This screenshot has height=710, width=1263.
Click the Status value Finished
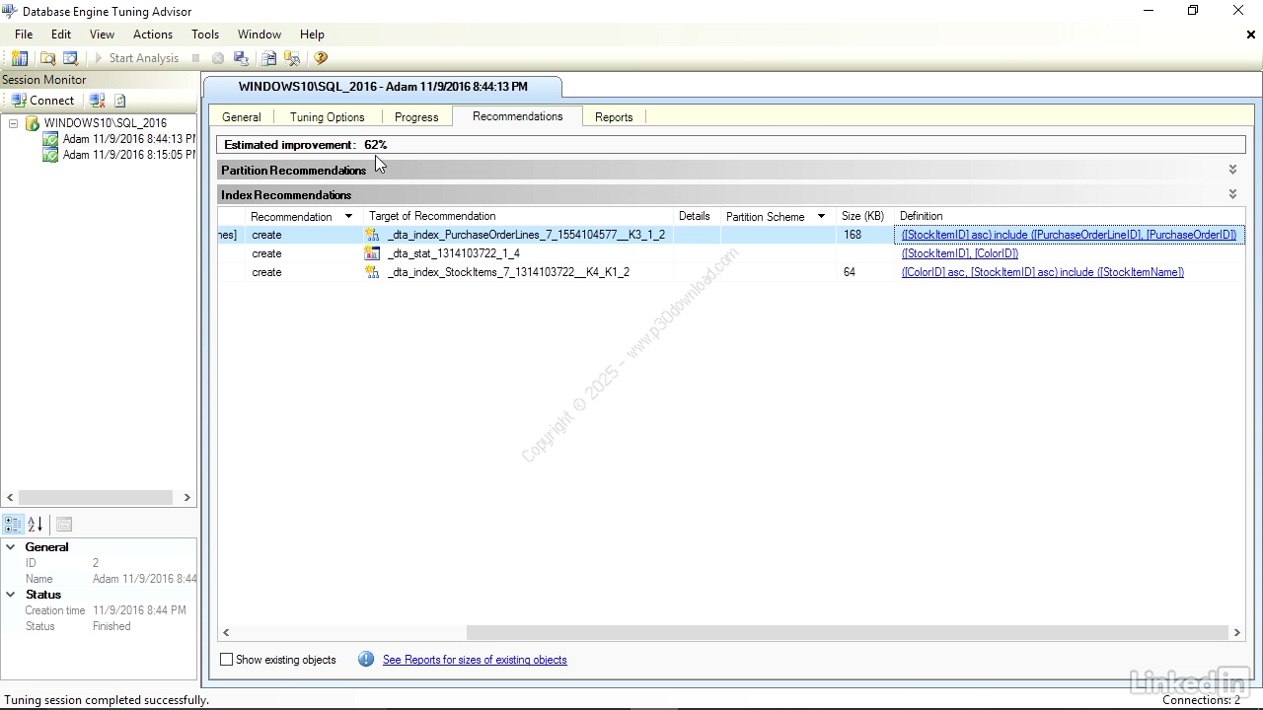[111, 626]
